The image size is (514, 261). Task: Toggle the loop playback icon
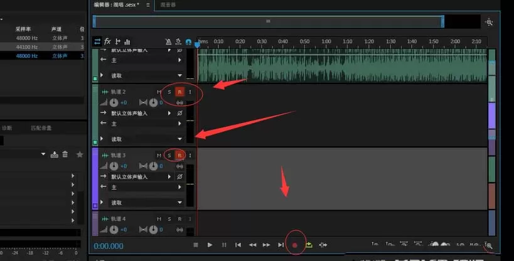point(309,245)
